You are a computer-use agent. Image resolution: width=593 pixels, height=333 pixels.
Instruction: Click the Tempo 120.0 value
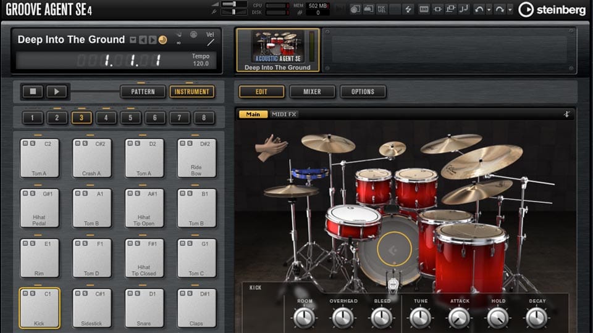point(200,64)
